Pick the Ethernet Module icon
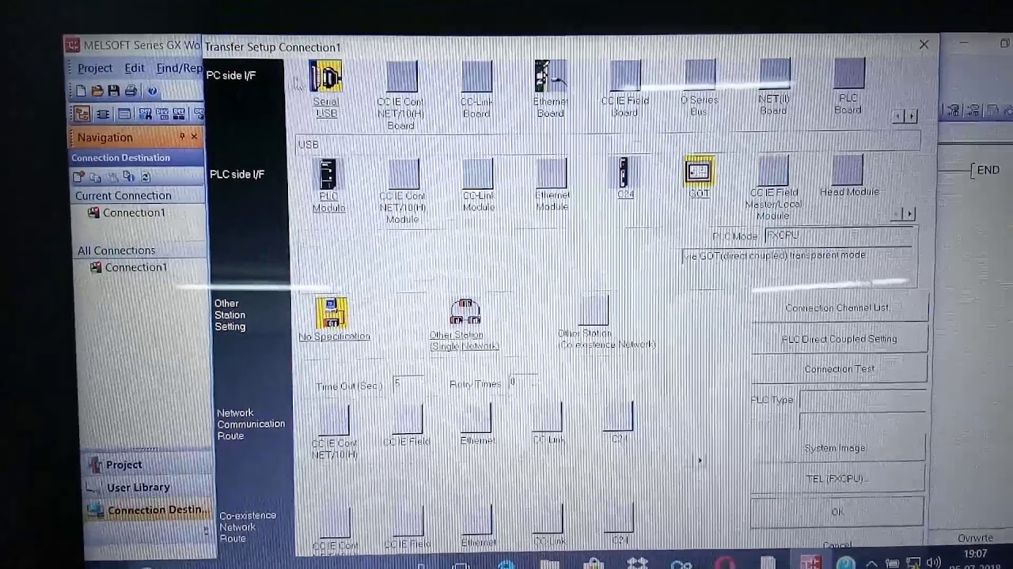Image resolution: width=1013 pixels, height=569 pixels. (x=552, y=174)
